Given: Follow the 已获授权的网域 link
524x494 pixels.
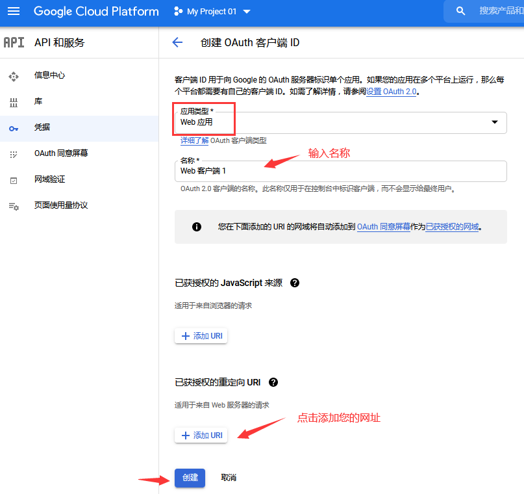Looking at the screenshot, I should [452, 227].
